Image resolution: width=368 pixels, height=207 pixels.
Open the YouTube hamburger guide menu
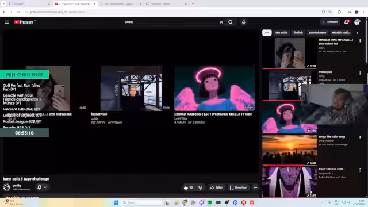7,22
